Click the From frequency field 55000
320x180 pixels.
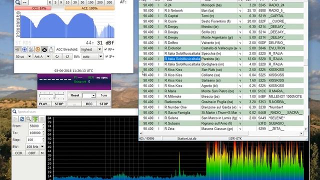[x=35, y=126]
